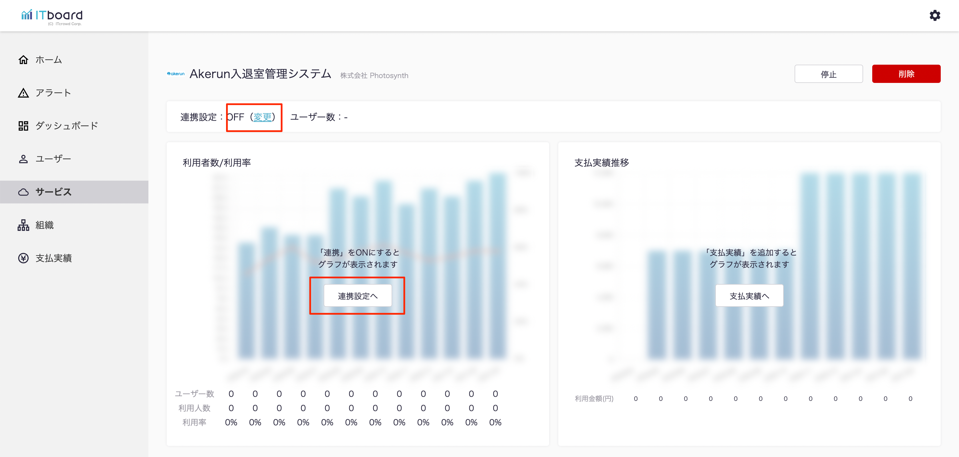Click the akerun service logo
Image resolution: width=959 pixels, height=457 pixels.
click(x=176, y=74)
